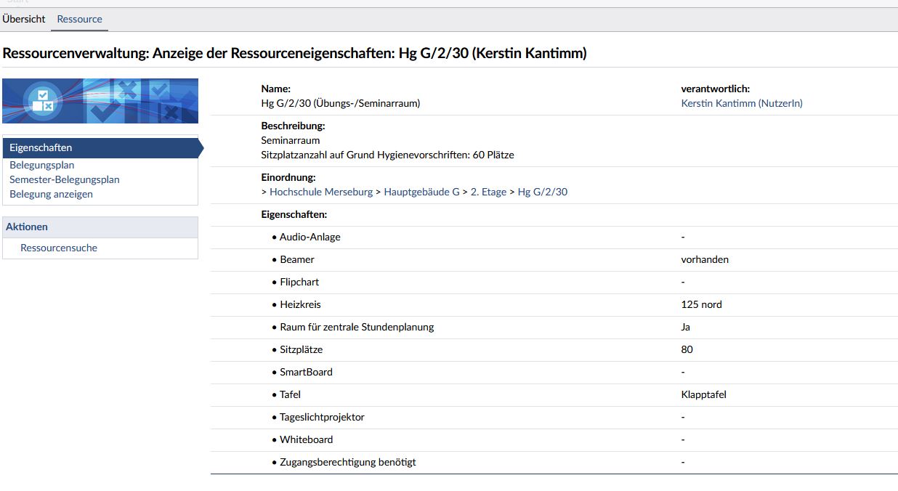The image size is (898, 491).
Task: Open Kerstin Kantimm's user profile link
Action: coord(741,103)
